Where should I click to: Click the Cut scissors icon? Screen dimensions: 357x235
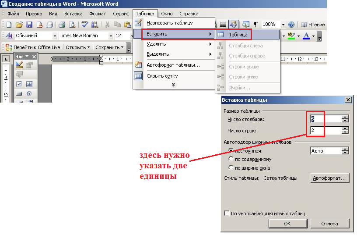(107, 25)
